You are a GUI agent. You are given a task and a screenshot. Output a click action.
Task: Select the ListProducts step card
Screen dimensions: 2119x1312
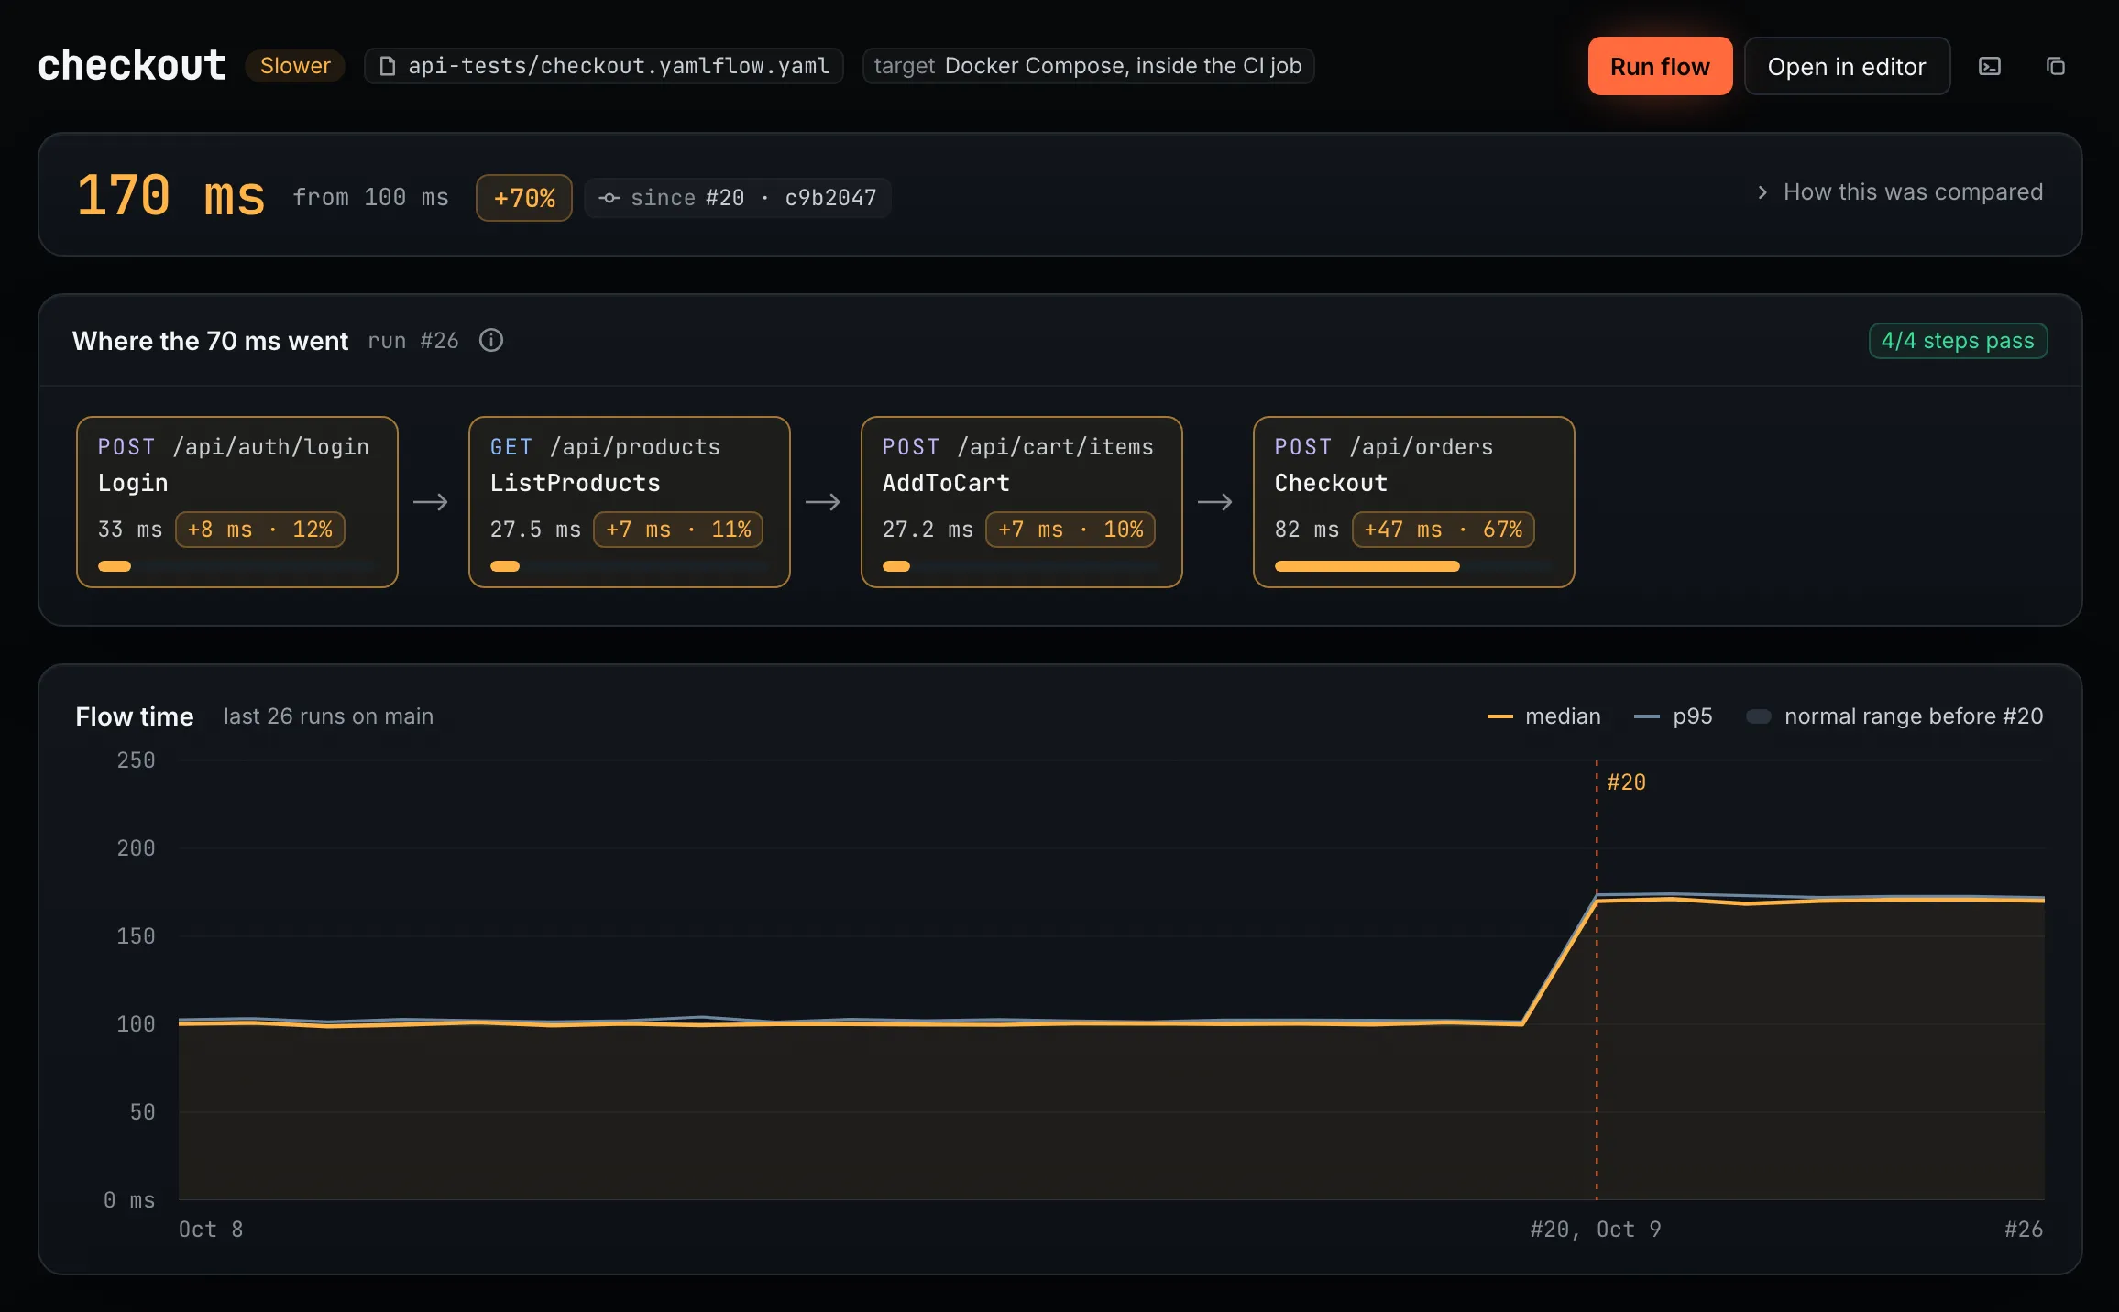click(630, 502)
